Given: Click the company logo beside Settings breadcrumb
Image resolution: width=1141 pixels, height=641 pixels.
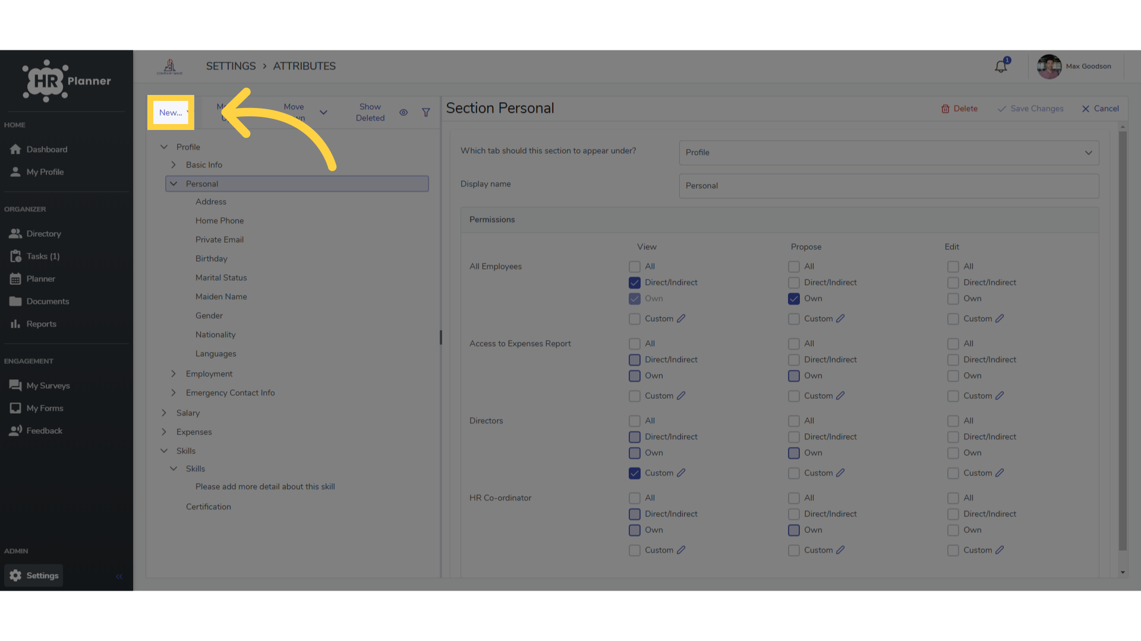Looking at the screenshot, I should click(x=170, y=66).
